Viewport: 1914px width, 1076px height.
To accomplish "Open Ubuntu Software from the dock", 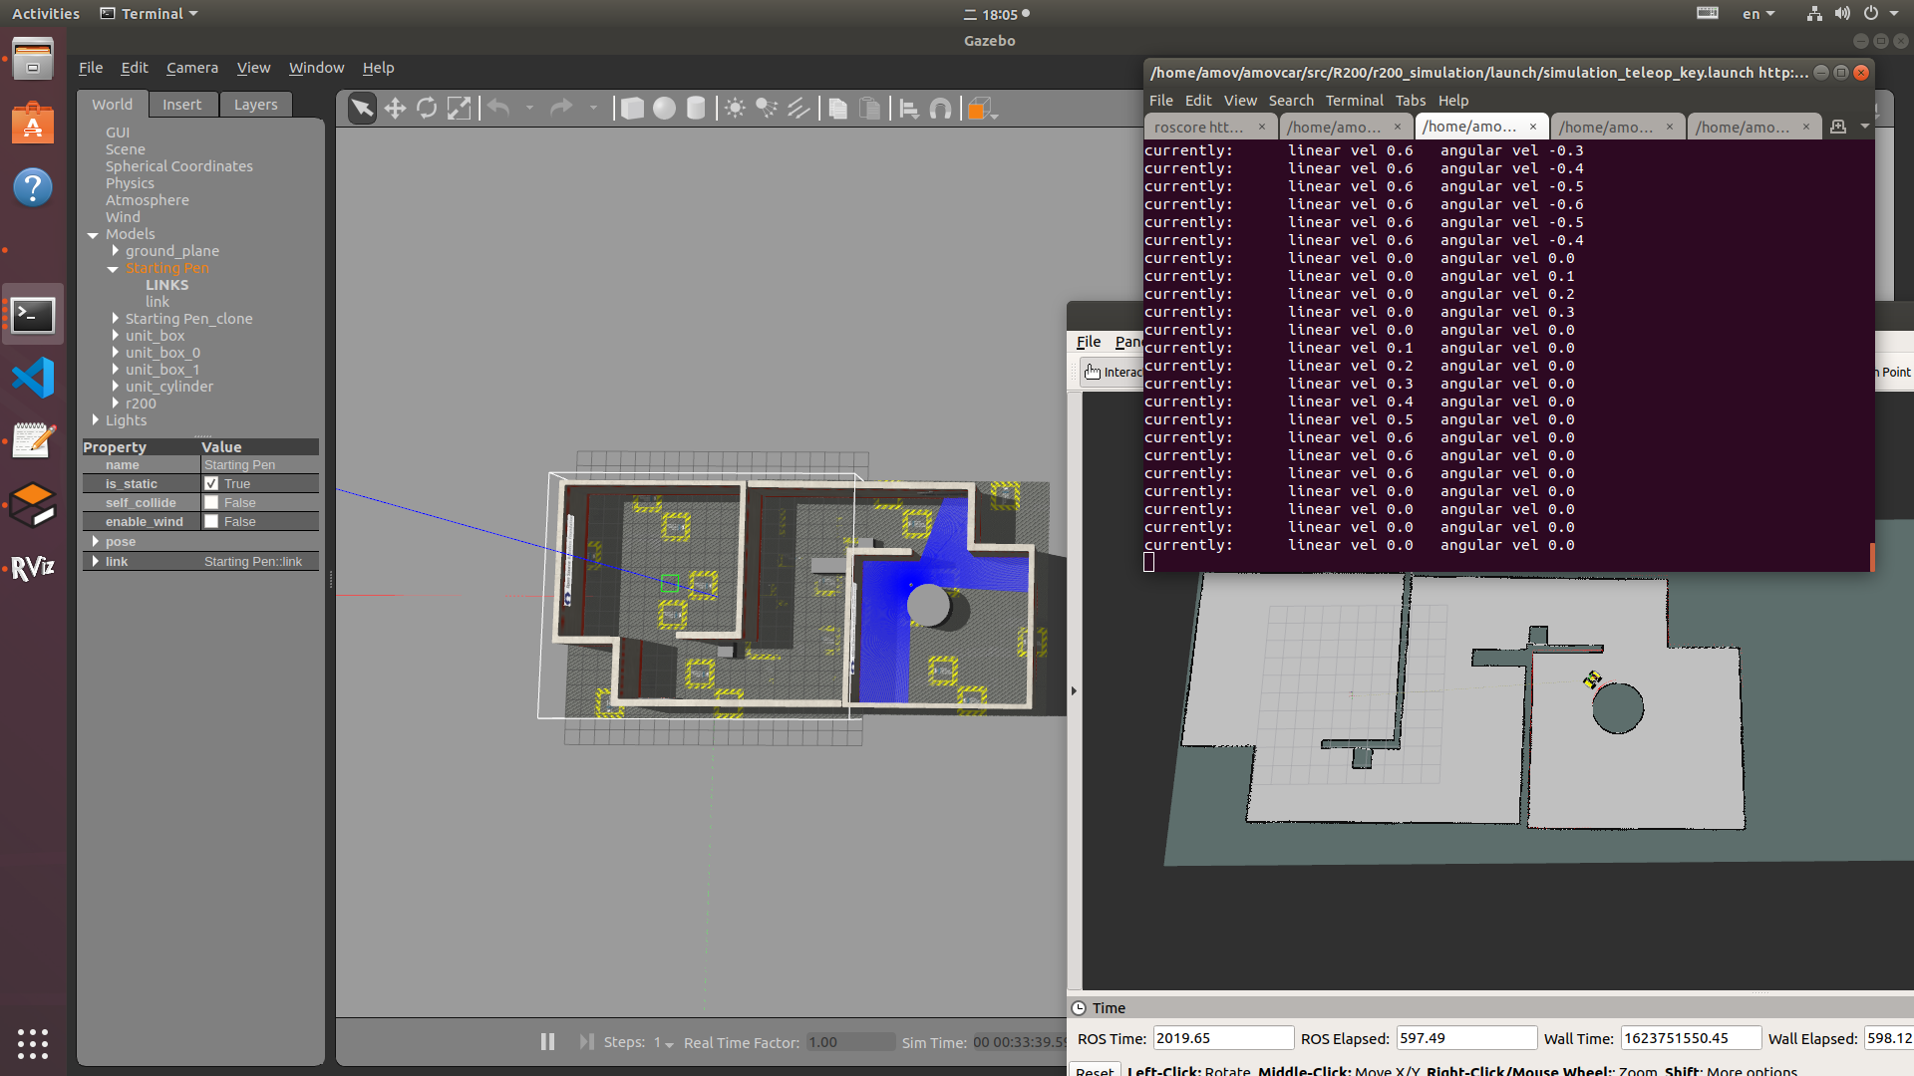I will (x=33, y=124).
